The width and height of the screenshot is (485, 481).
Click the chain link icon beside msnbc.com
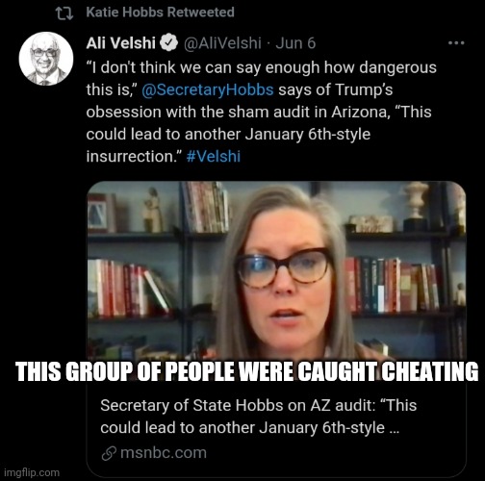109,453
